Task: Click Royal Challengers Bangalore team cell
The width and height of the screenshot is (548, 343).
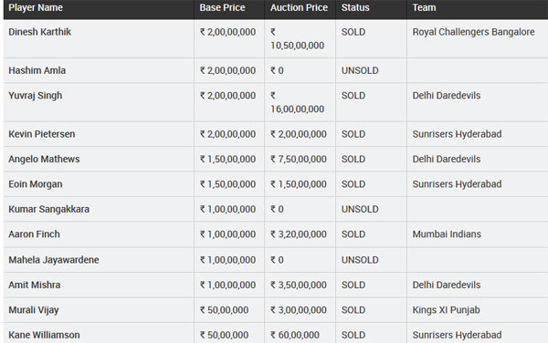Action: pyautogui.click(x=473, y=32)
